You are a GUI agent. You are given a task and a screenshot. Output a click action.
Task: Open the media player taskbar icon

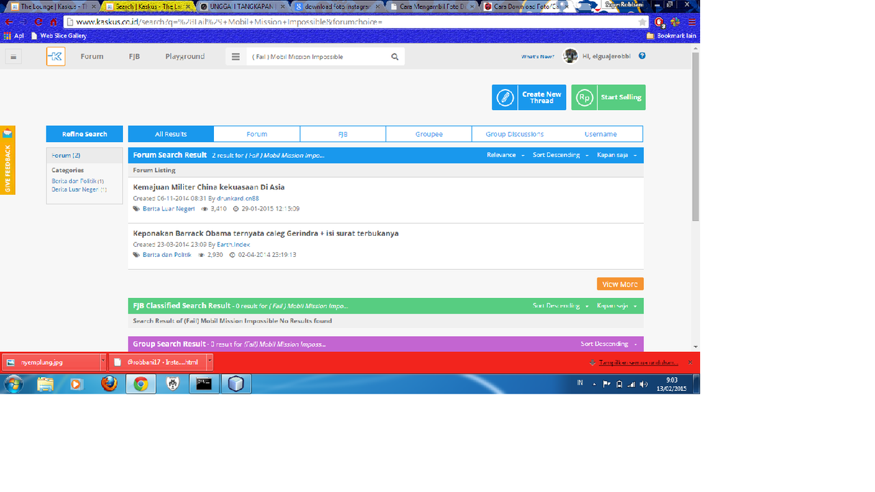point(76,384)
